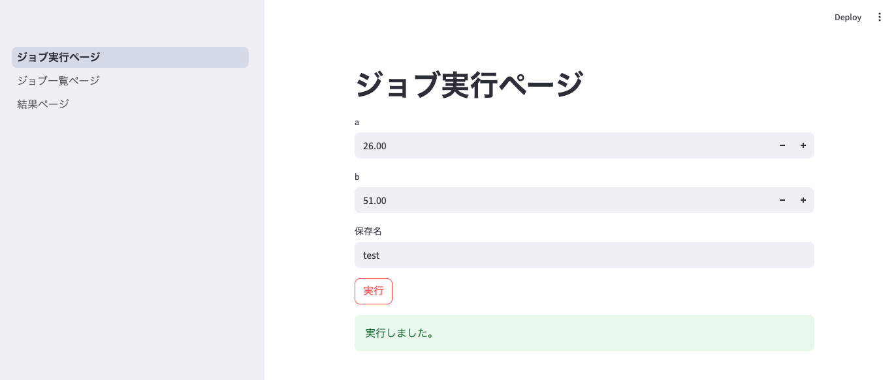The width and height of the screenshot is (896, 380).
Task: Click the ジョブ実行ページ page heading
Action: pyautogui.click(x=470, y=84)
